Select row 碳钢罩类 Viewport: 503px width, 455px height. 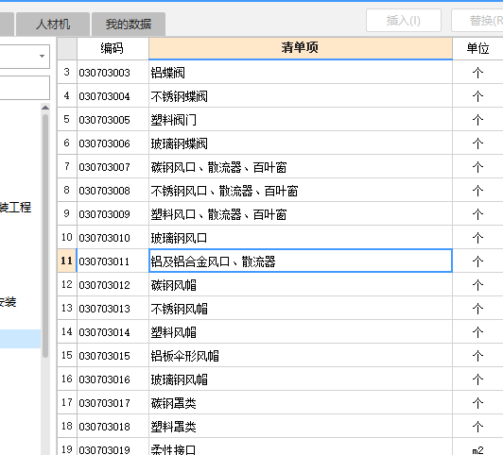pyautogui.click(x=301, y=403)
